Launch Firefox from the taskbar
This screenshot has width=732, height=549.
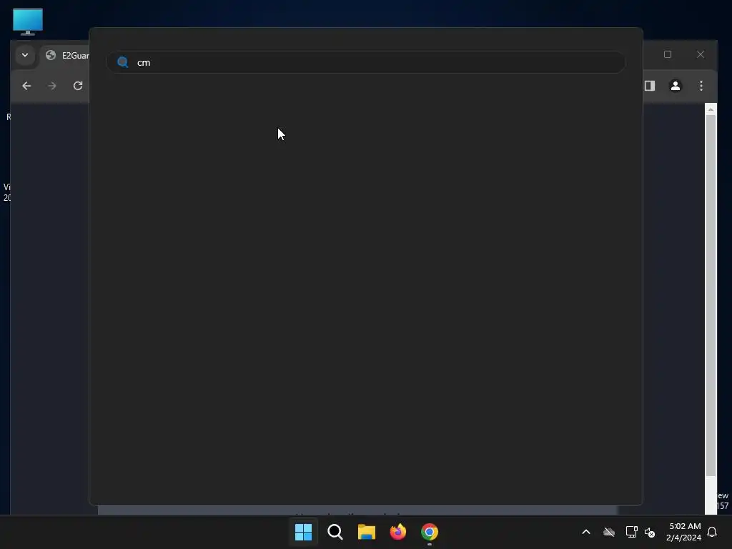click(397, 532)
